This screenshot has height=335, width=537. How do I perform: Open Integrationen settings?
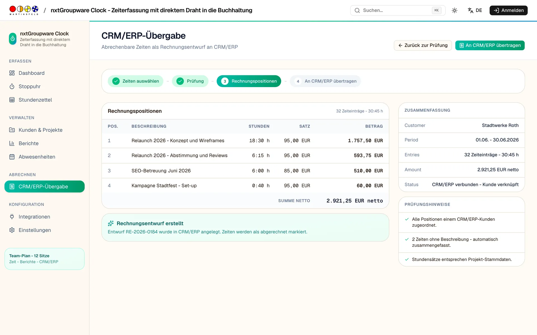[44, 217]
